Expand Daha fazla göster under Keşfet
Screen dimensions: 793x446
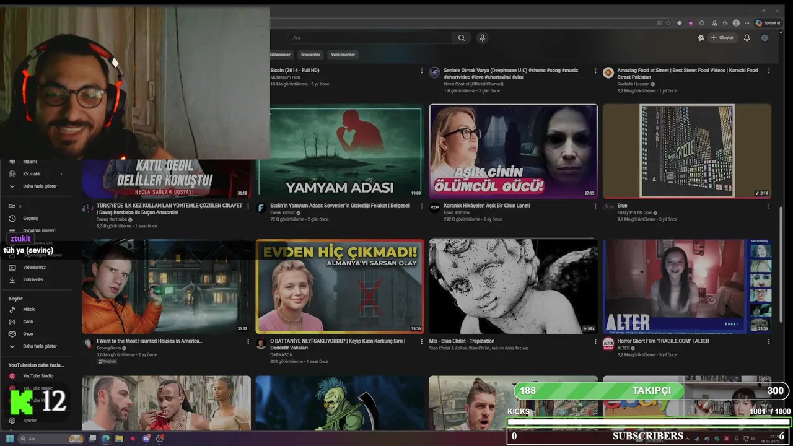(x=39, y=346)
